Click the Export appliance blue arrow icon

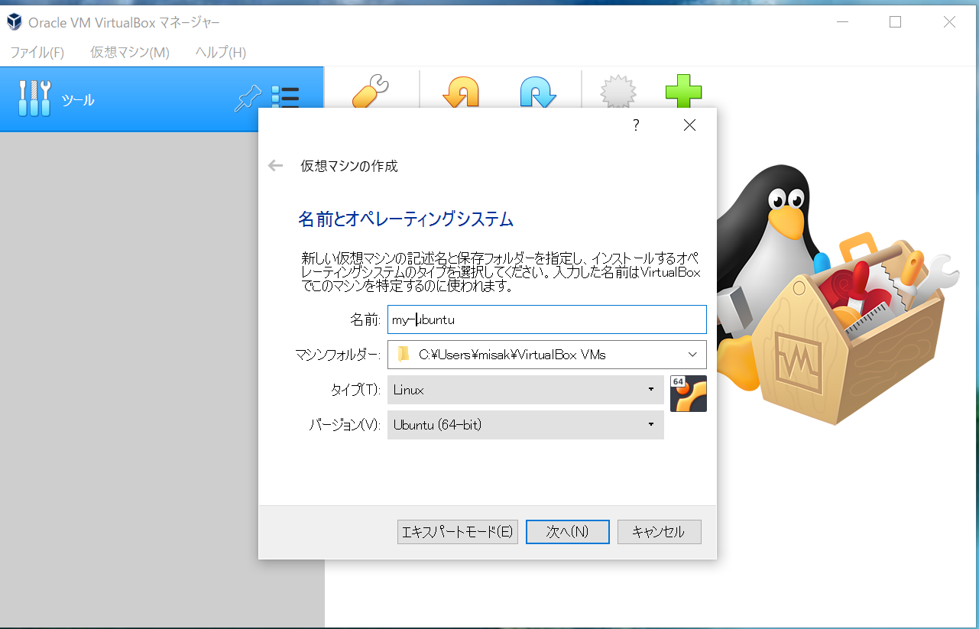coord(538,91)
